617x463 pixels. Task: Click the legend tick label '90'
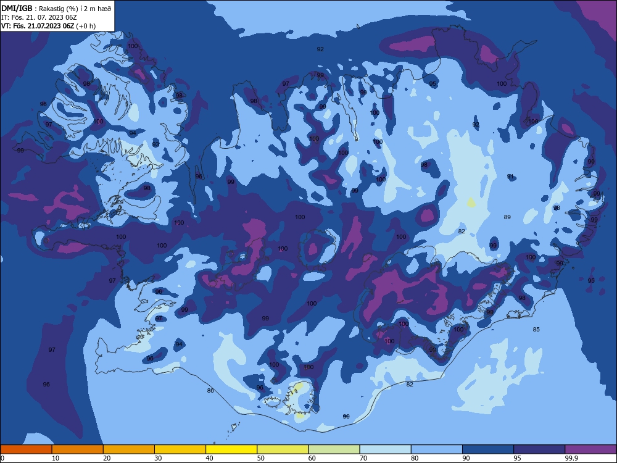coord(466,458)
